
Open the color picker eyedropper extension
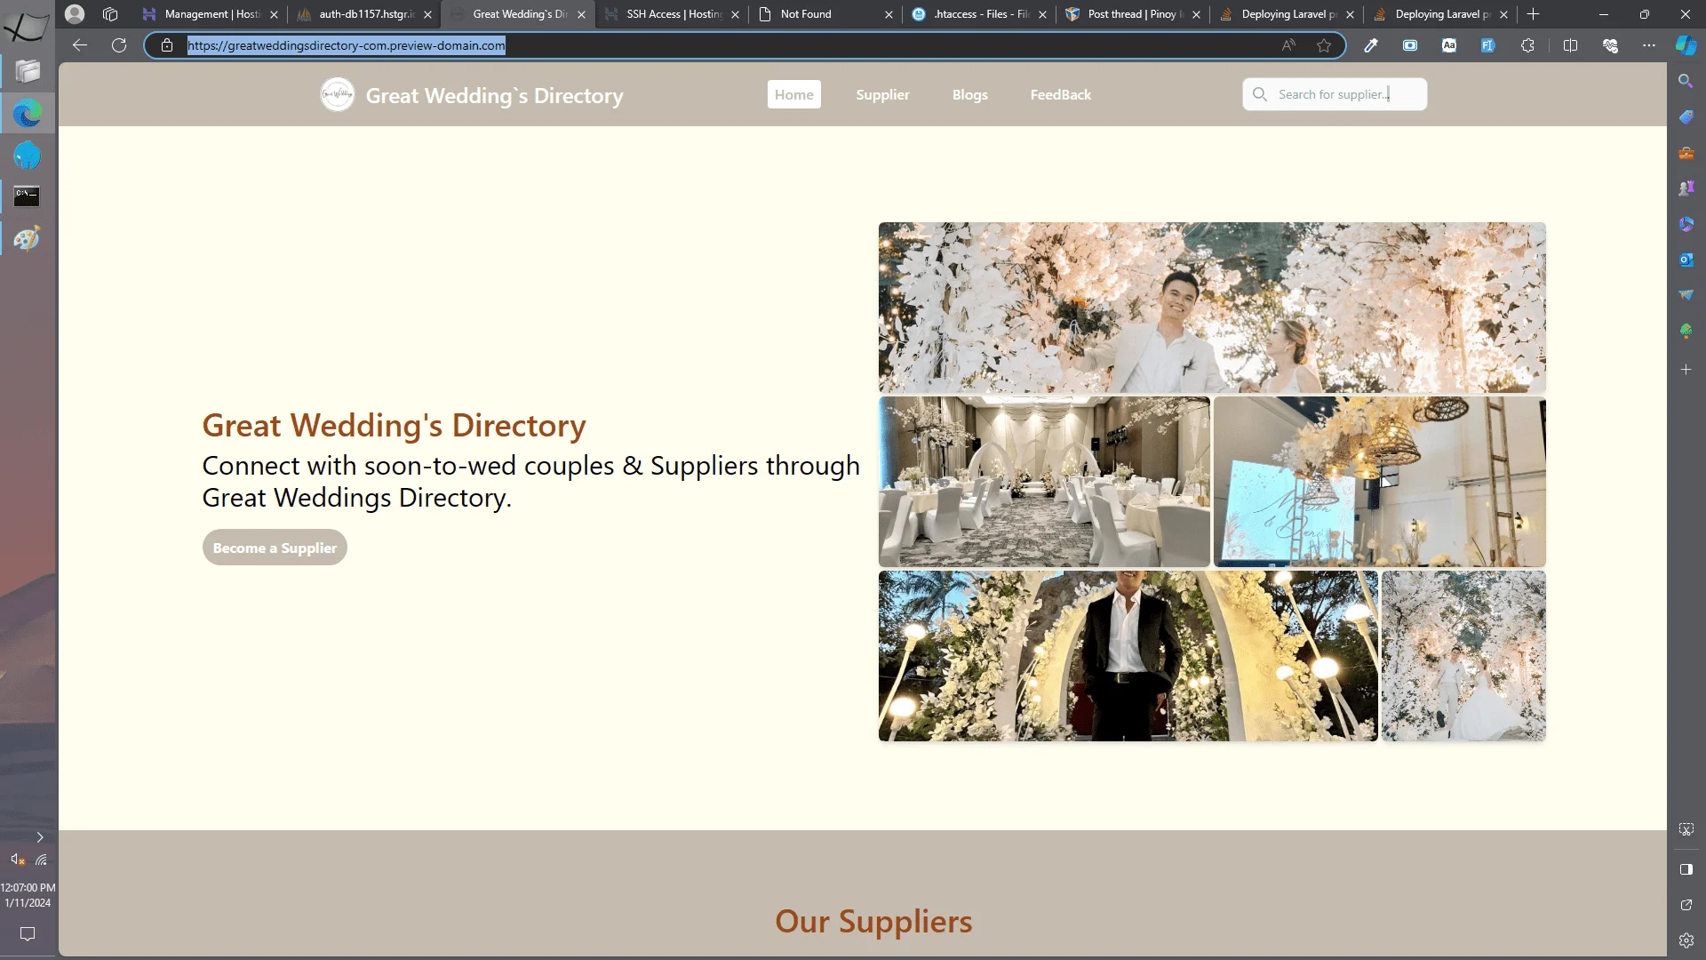(x=1371, y=45)
